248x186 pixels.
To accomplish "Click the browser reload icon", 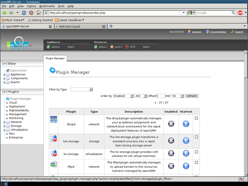I will 24,13.
